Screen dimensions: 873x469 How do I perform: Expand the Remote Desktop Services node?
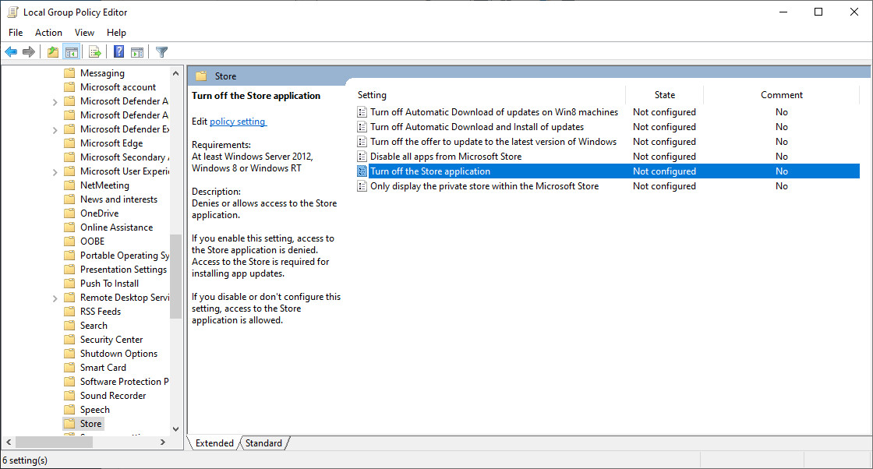[55, 297]
